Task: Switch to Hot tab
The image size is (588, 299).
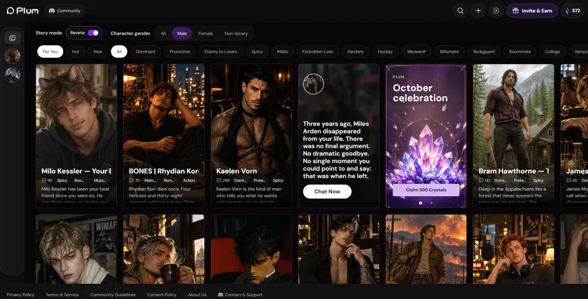Action: tap(75, 52)
